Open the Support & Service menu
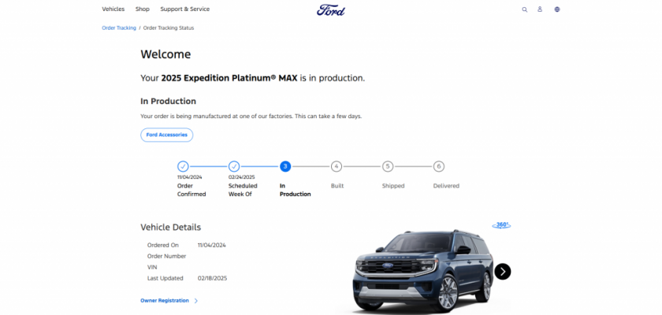662x315 pixels. (185, 9)
